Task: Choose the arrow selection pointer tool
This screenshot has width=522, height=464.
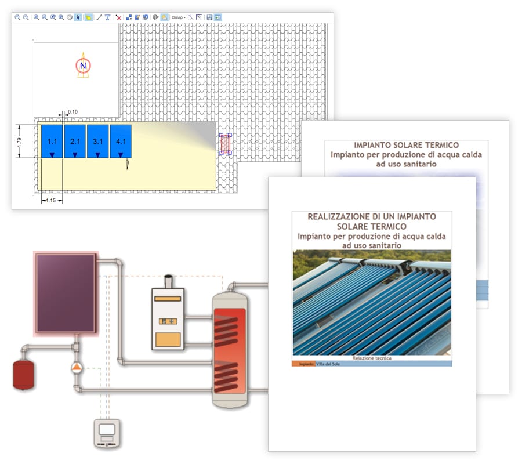Action: pyautogui.click(x=78, y=17)
